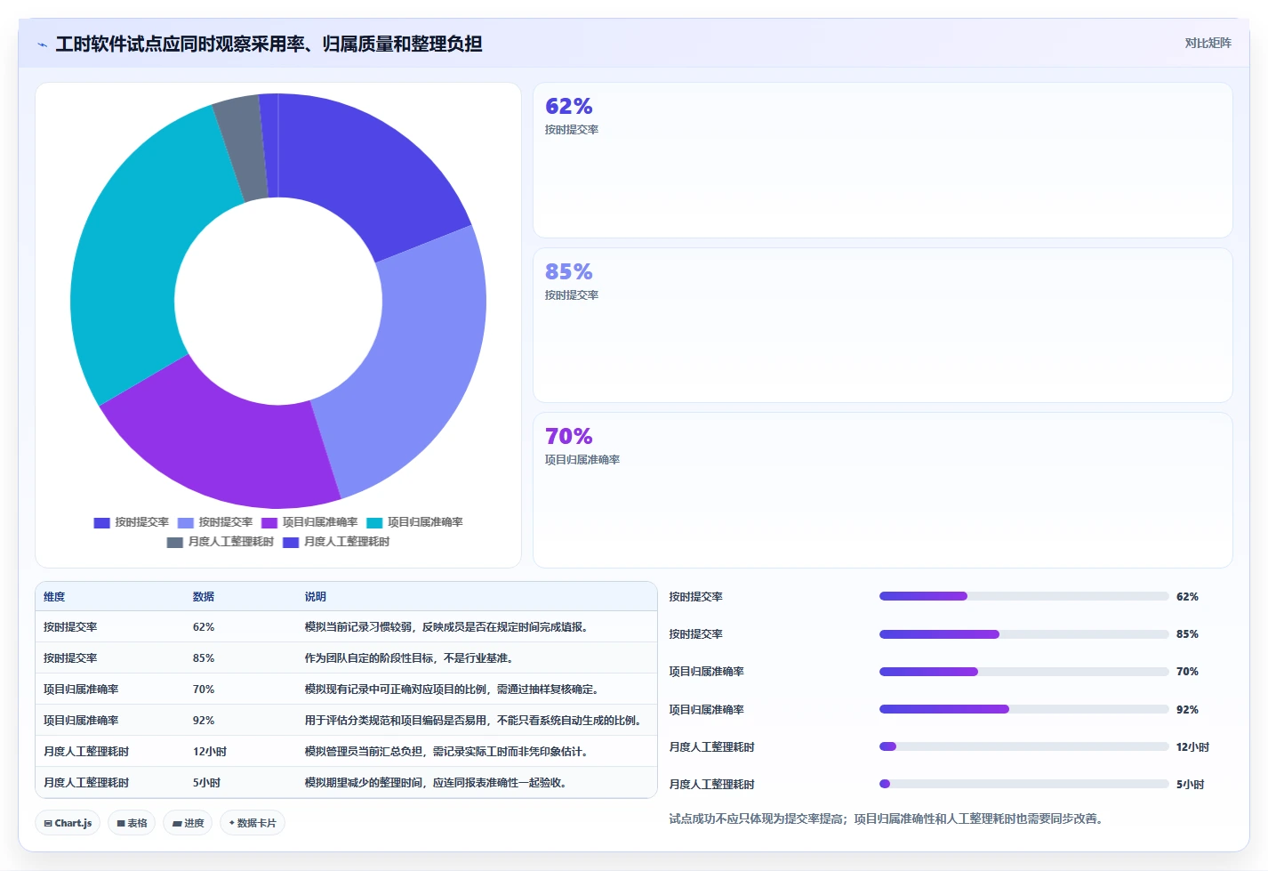Click 按时提交率 label in the 62% progress row

pyautogui.click(x=695, y=597)
